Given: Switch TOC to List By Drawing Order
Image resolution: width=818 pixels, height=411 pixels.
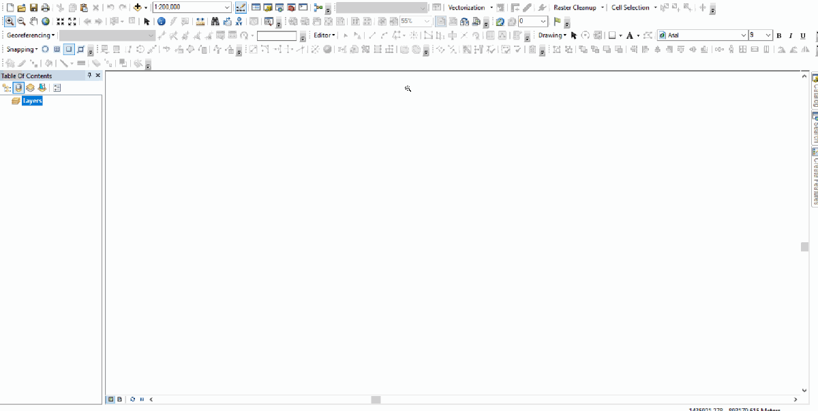Looking at the screenshot, I should 7,88.
